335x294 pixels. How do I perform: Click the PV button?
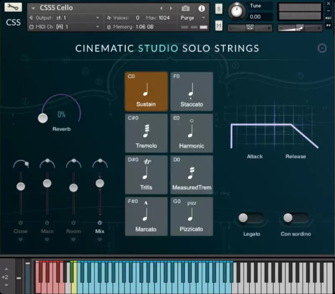coord(328,25)
